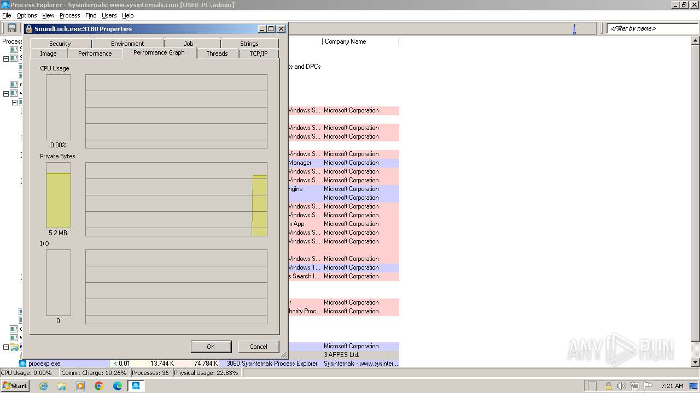
Task: Click the system clock showing 7:21 AM
Action: coord(672,386)
